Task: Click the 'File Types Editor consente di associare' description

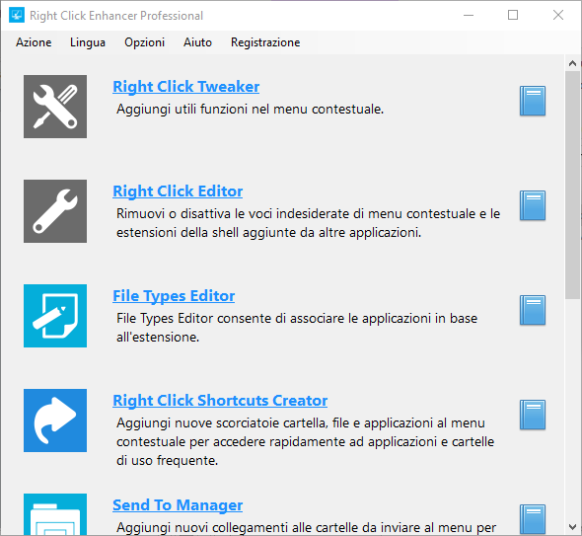Action: pos(297,328)
